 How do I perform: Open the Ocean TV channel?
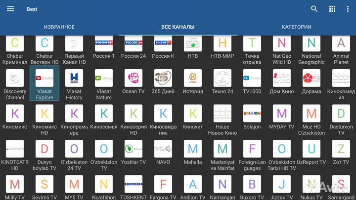[x=133, y=79]
